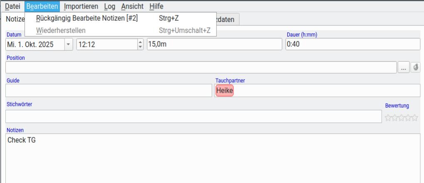Open the Hilfe menu
Screen dimensions: 424x183
(x=156, y=6)
